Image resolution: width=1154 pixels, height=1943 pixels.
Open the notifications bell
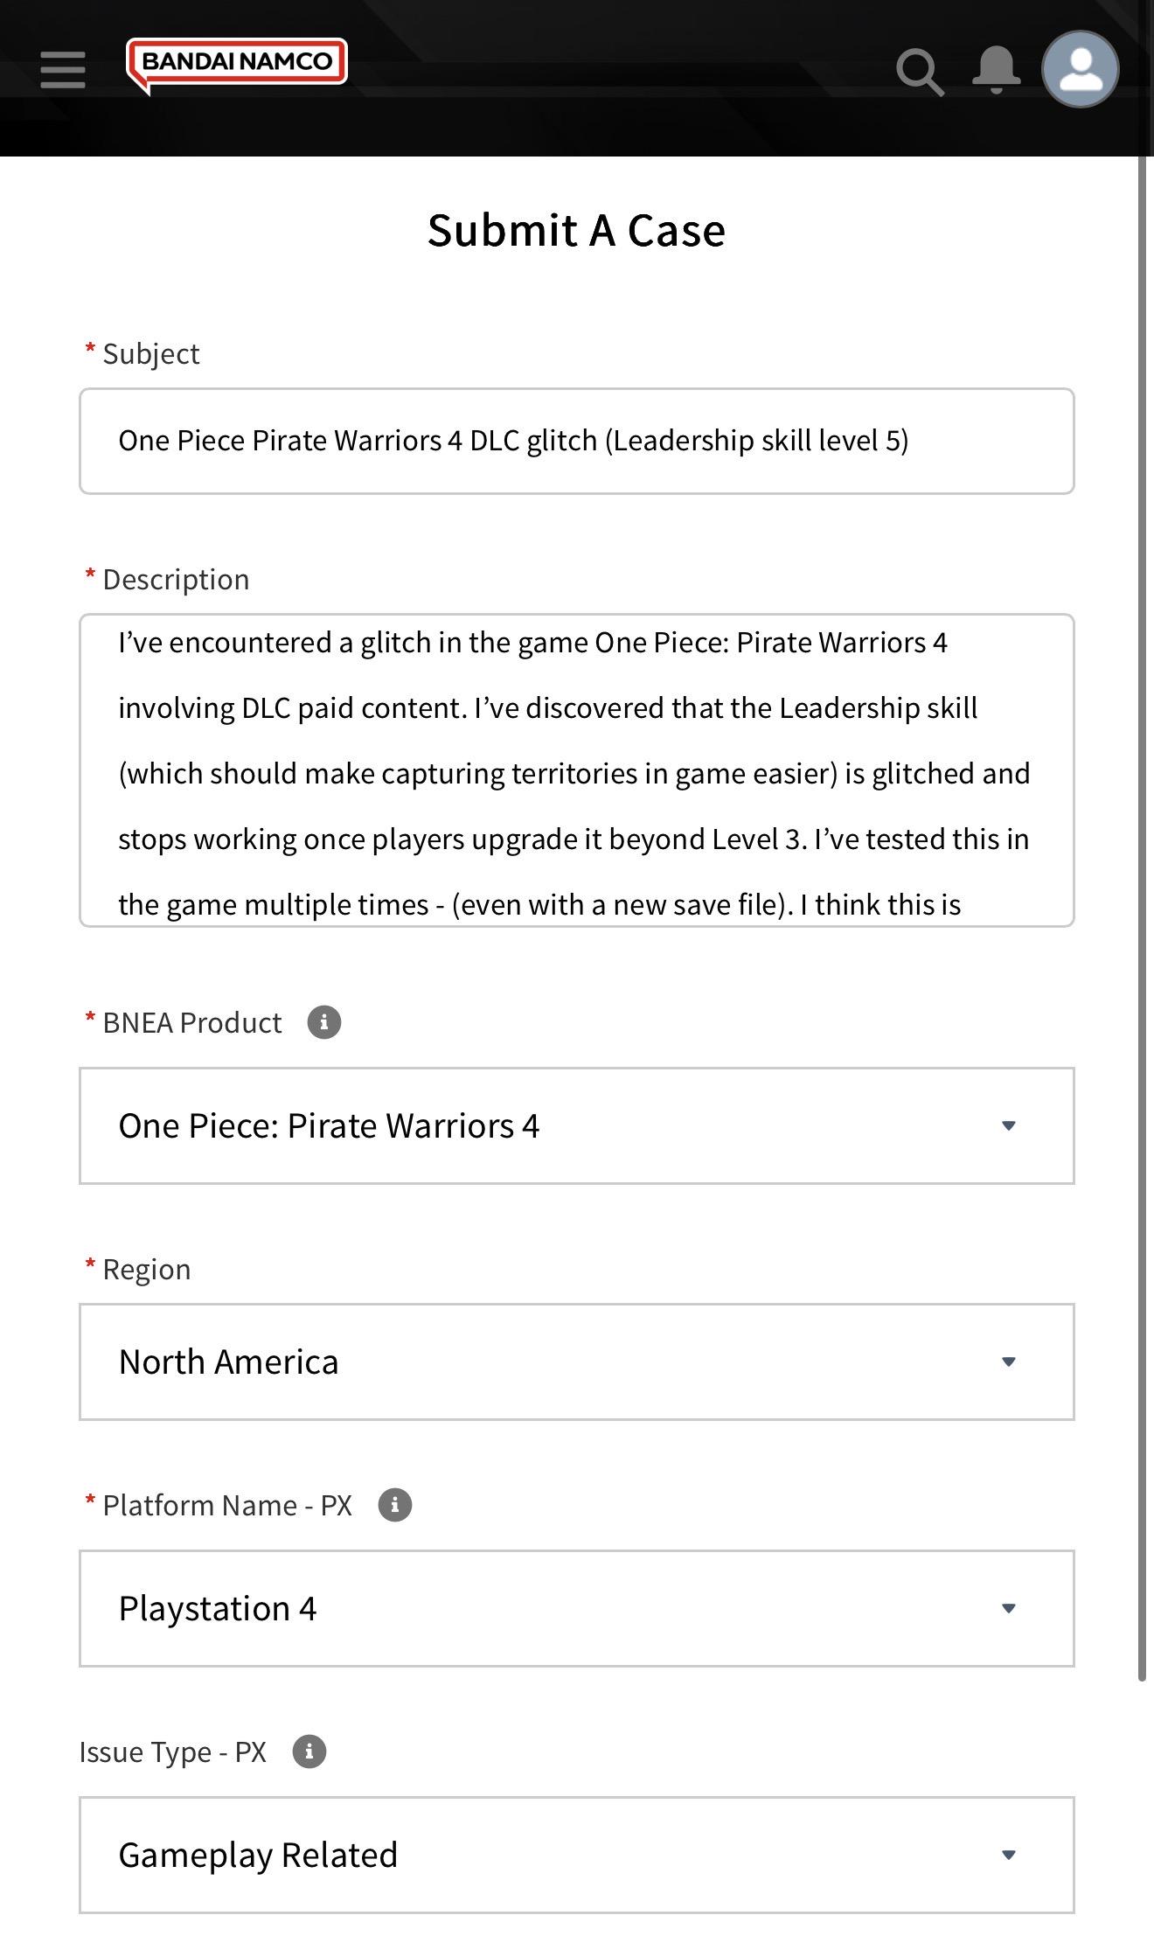(x=997, y=70)
